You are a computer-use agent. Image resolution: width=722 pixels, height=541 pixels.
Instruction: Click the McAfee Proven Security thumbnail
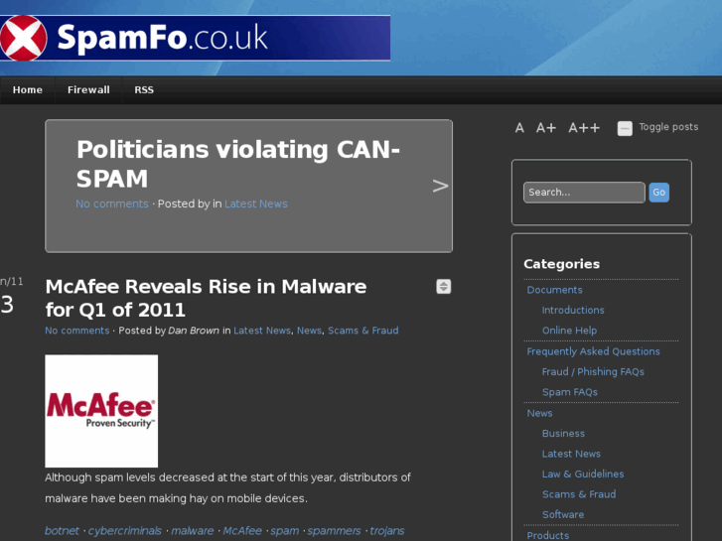[101, 411]
